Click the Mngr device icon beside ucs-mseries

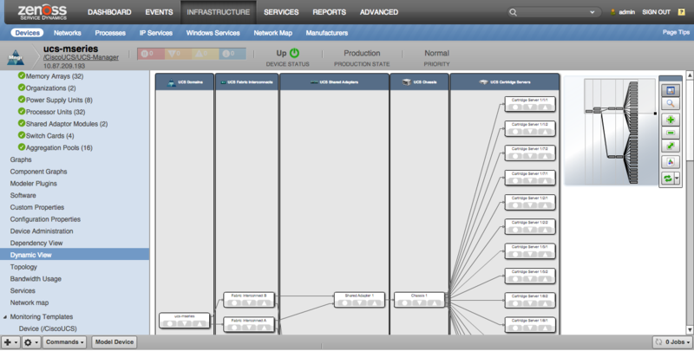(16, 57)
